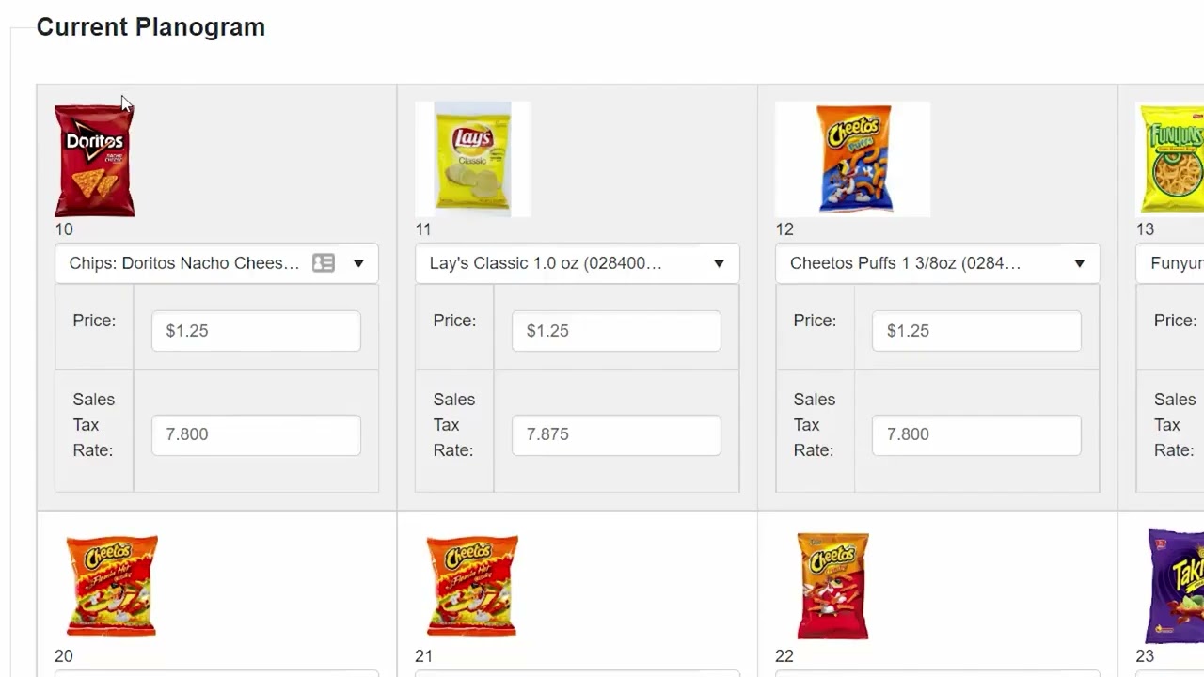Click the Doritos Nacho Cheese product image
Viewport: 1204px width, 677px height.
(94, 160)
